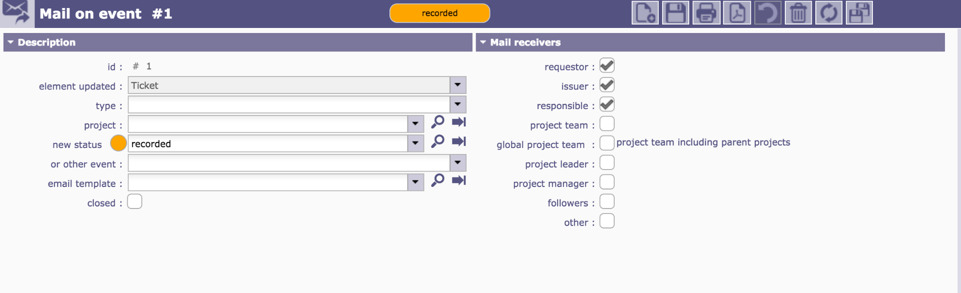Search projects with the magnifier icon
The height and width of the screenshot is (293, 961).
click(x=437, y=122)
